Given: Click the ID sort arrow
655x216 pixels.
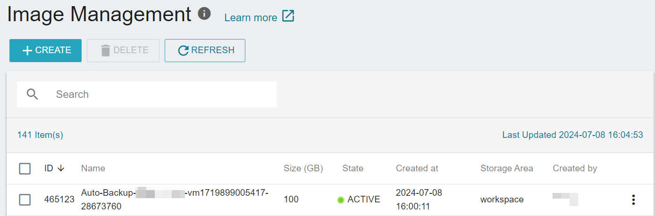Looking at the screenshot, I should [x=61, y=168].
